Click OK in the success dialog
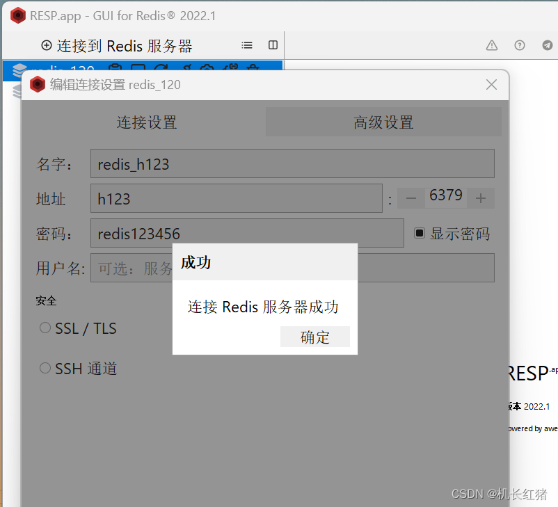558x507 pixels. 315,337
